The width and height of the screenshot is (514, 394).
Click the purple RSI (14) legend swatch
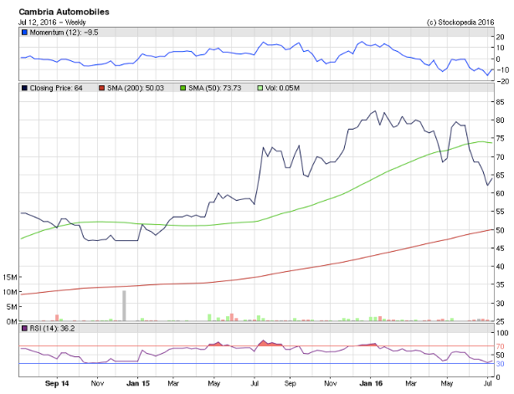pos(24,328)
